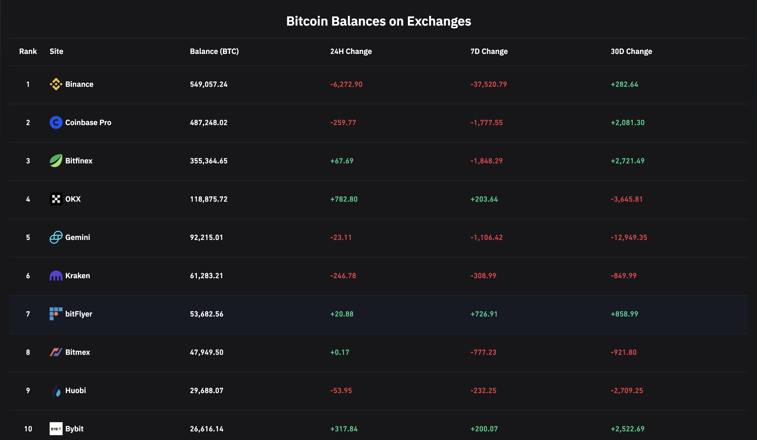Open the bitFlyer exchange link
Viewport: 757px width, 440px height.
pyautogui.click(x=79, y=314)
